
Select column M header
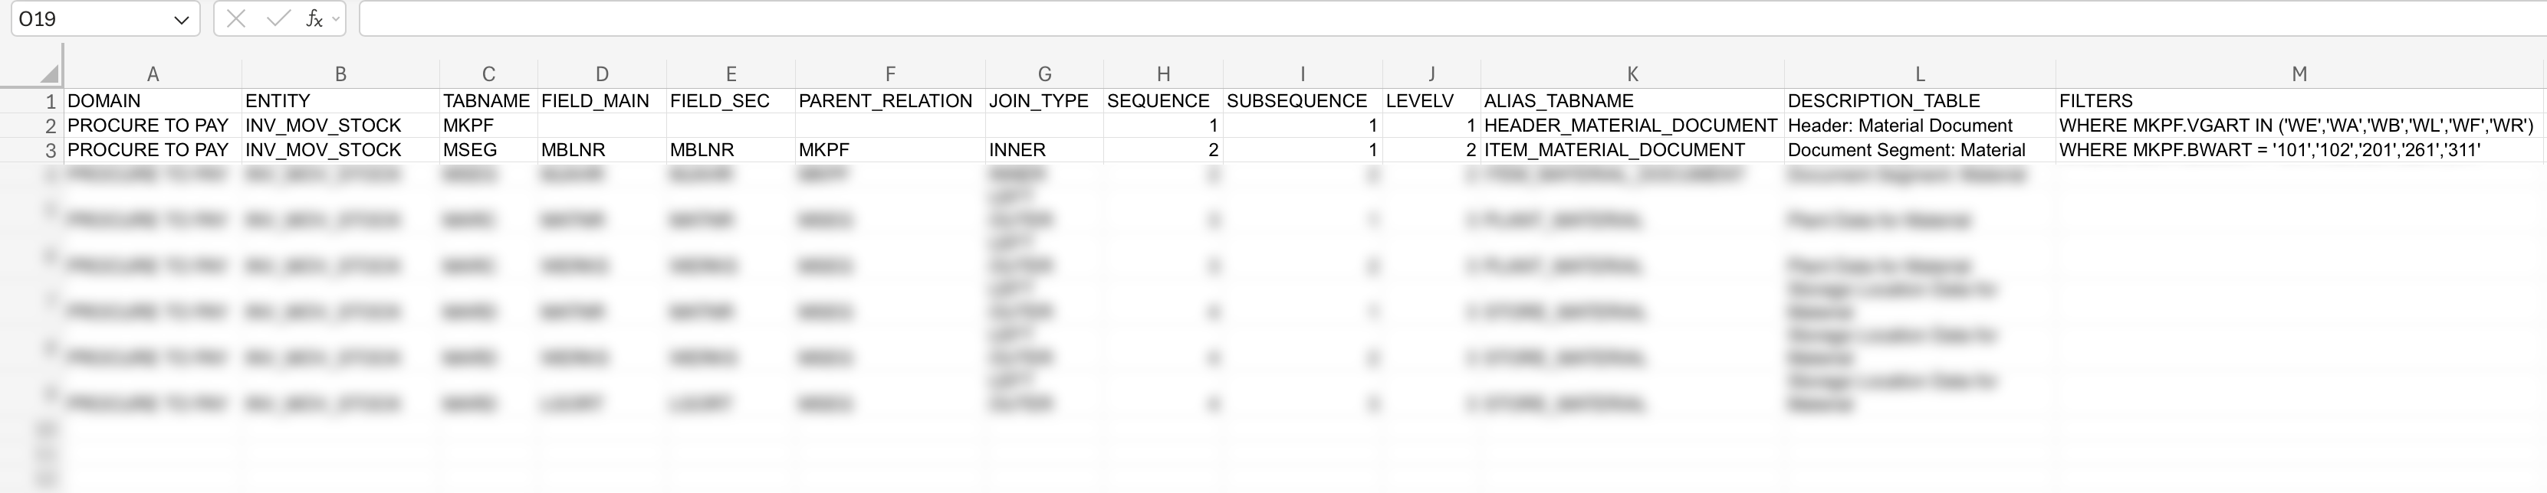2299,74
